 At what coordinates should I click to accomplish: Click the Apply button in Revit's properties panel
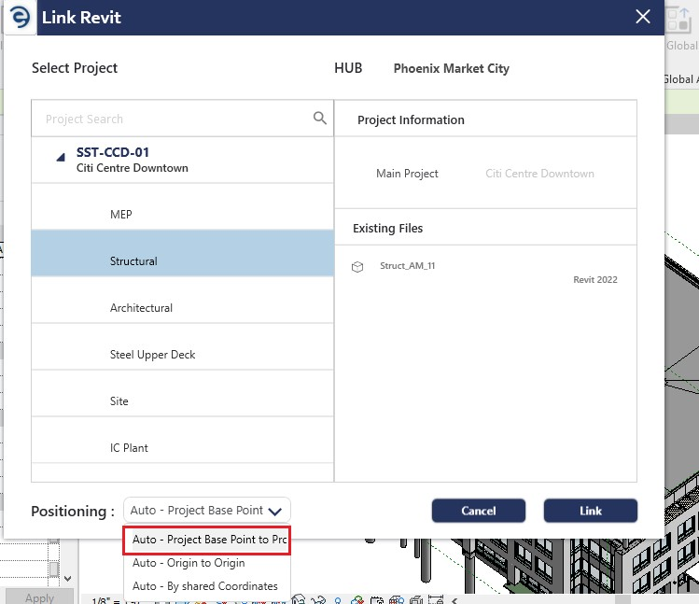(x=39, y=597)
